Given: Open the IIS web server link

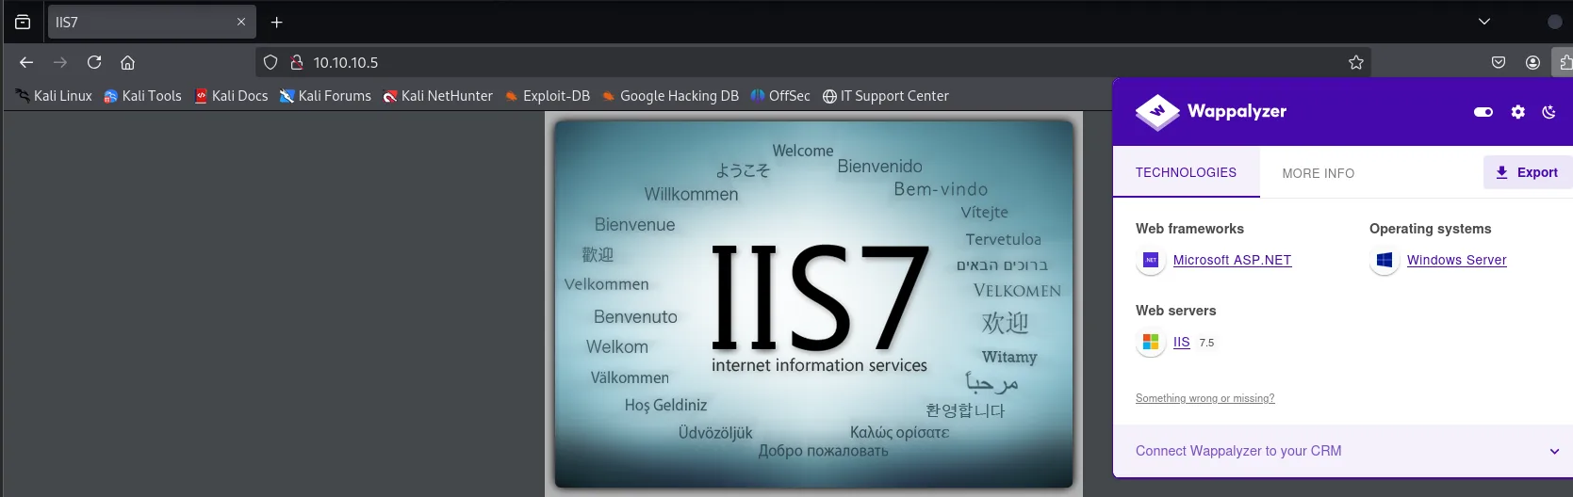Looking at the screenshot, I should [x=1182, y=342].
